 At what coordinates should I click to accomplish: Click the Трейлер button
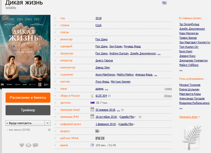click(28, 110)
